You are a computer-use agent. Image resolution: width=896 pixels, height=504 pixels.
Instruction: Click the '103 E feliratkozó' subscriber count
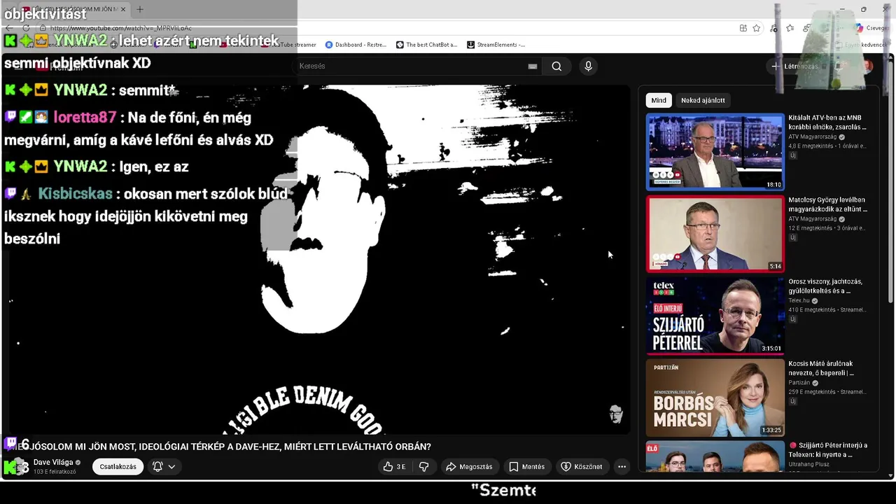(x=55, y=472)
